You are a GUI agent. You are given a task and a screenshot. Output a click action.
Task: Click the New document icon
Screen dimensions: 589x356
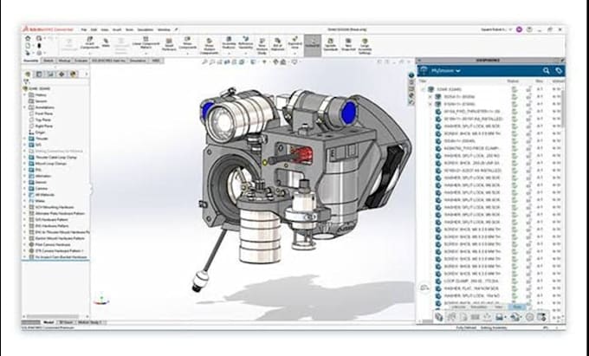pos(28,45)
